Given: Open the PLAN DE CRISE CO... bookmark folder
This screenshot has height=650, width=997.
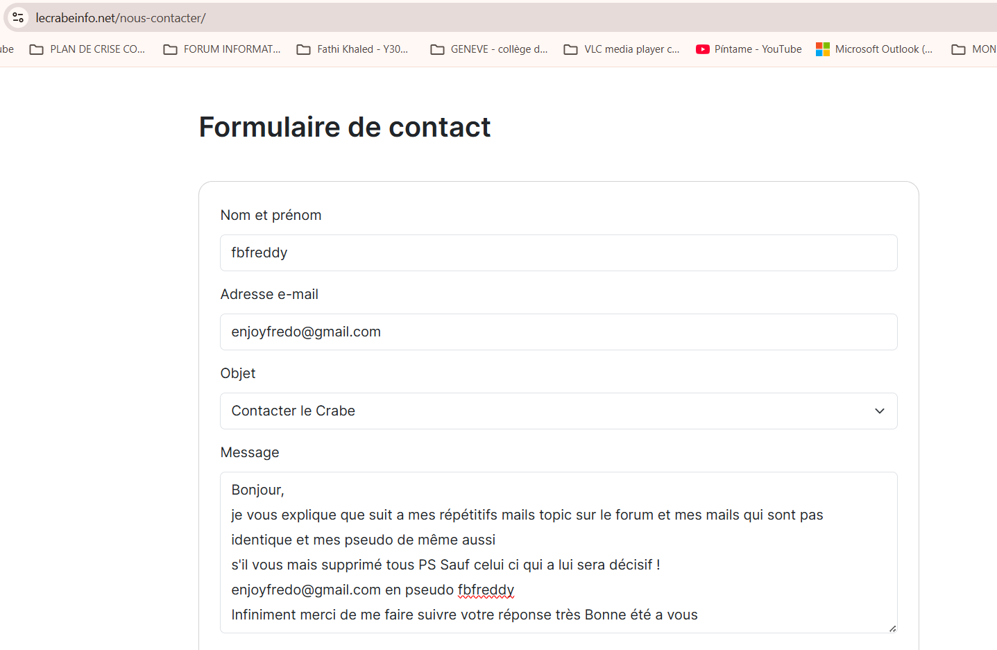Looking at the screenshot, I should pos(87,49).
